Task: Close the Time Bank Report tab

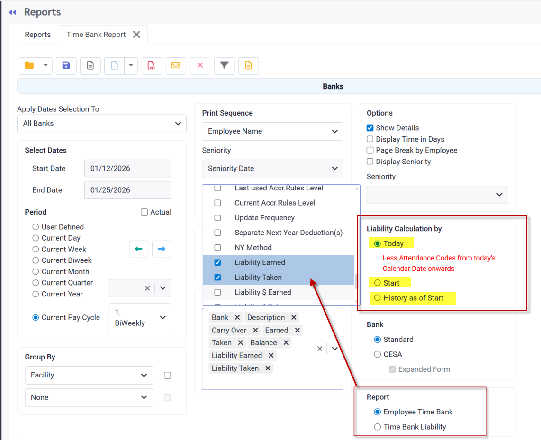Action: [x=136, y=35]
